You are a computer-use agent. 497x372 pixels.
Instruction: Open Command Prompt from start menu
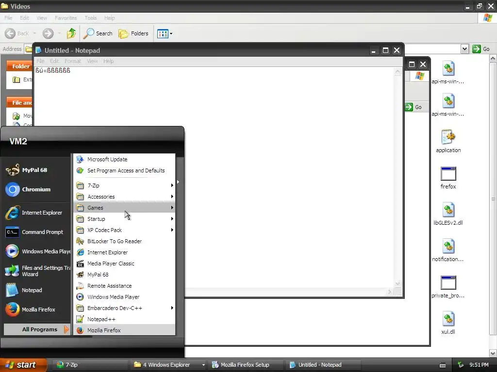[37, 232]
